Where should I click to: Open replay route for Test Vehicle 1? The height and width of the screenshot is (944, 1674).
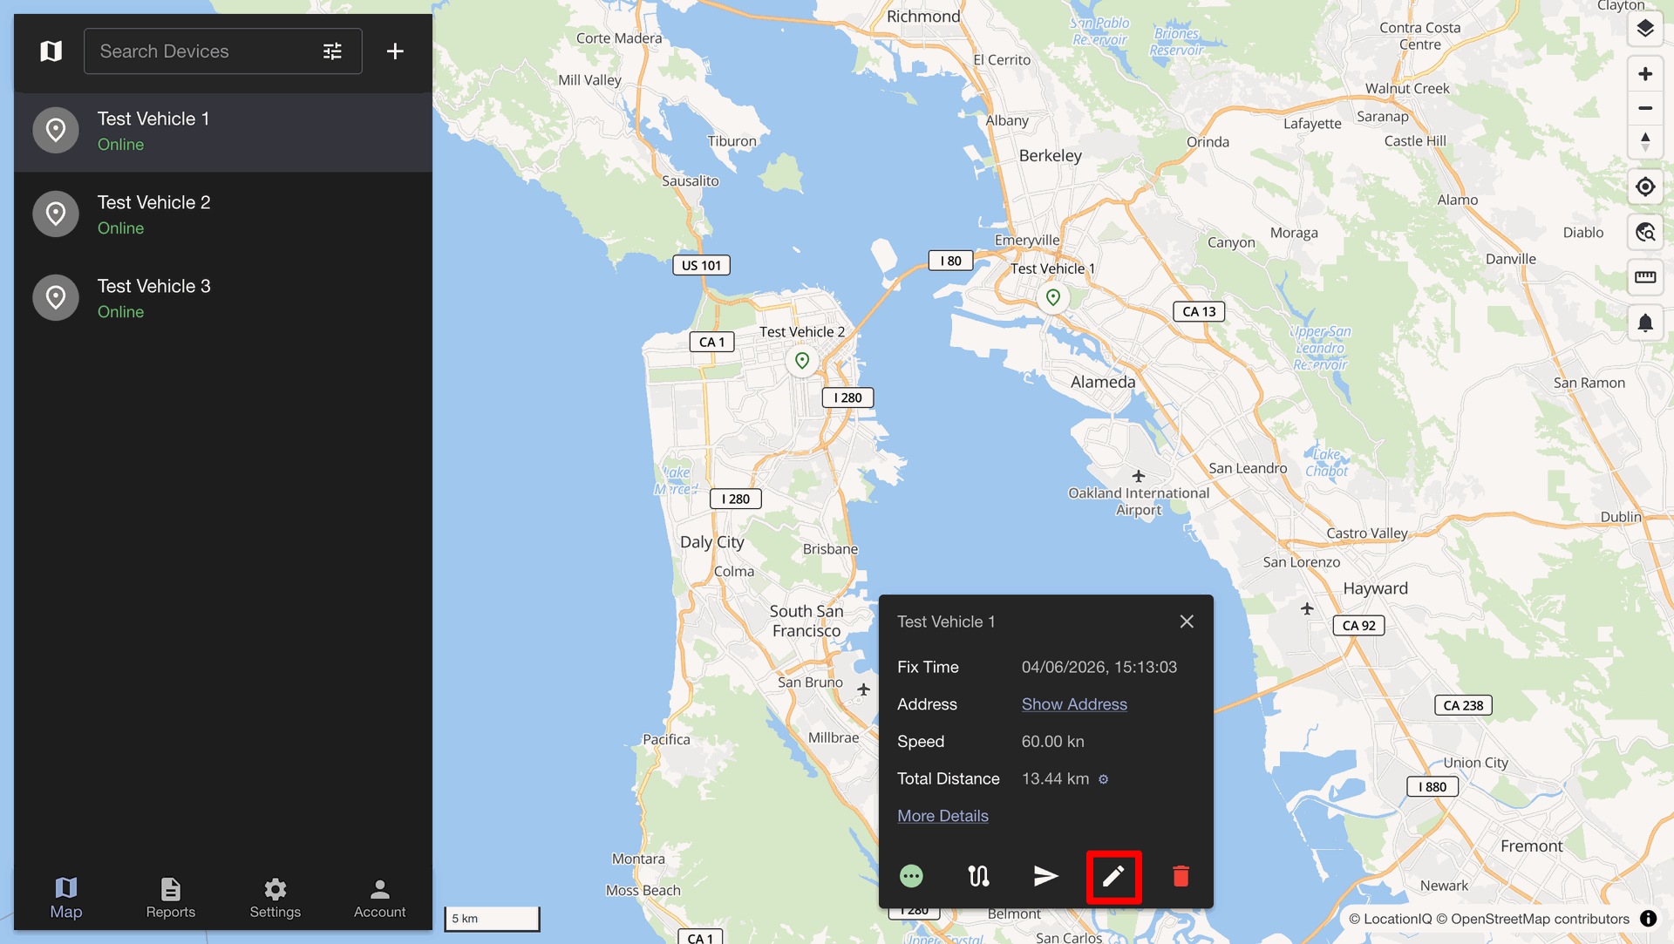point(978,876)
